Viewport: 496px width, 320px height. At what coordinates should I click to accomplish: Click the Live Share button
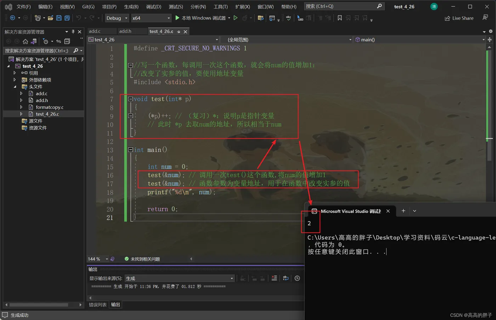click(x=459, y=18)
